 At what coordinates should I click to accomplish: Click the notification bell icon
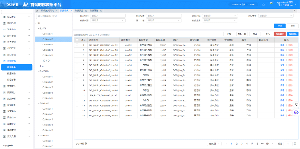tap(263, 4)
